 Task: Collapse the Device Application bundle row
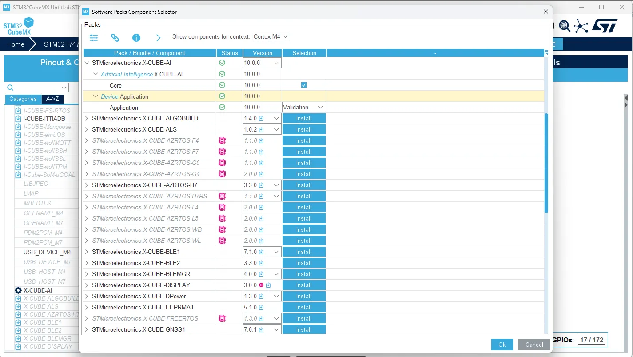pyautogui.click(x=96, y=96)
